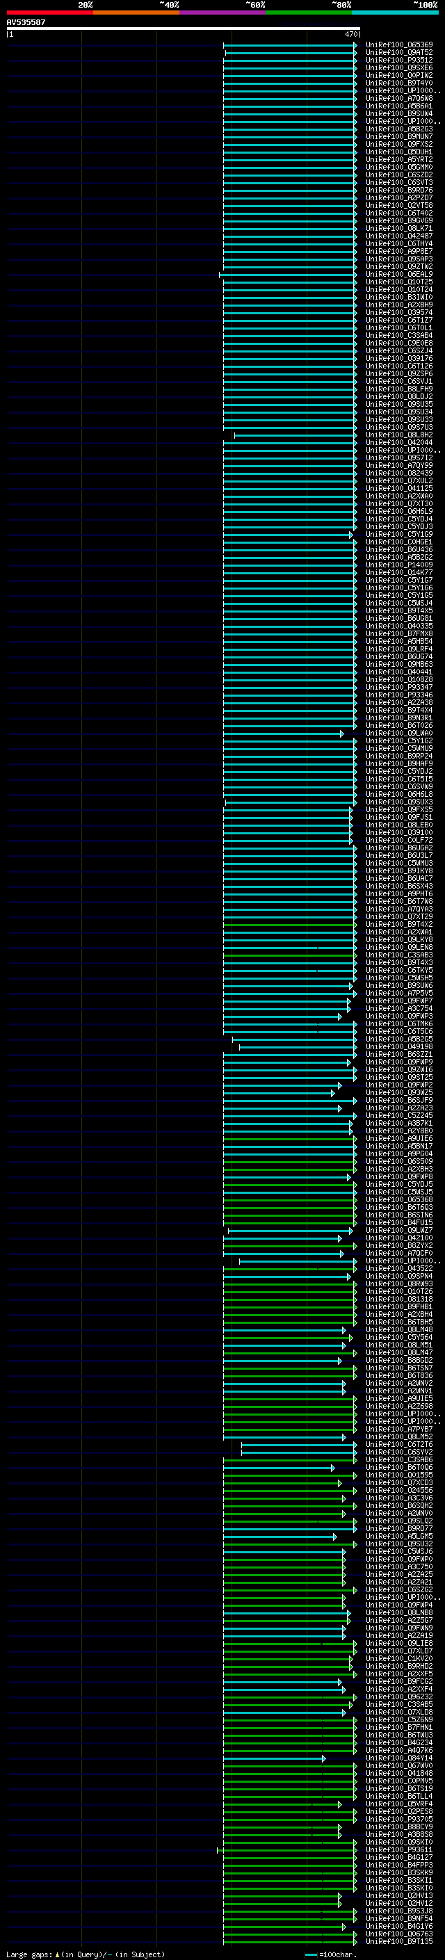Open hit UniRef100_Q06763

pos(399,1934)
